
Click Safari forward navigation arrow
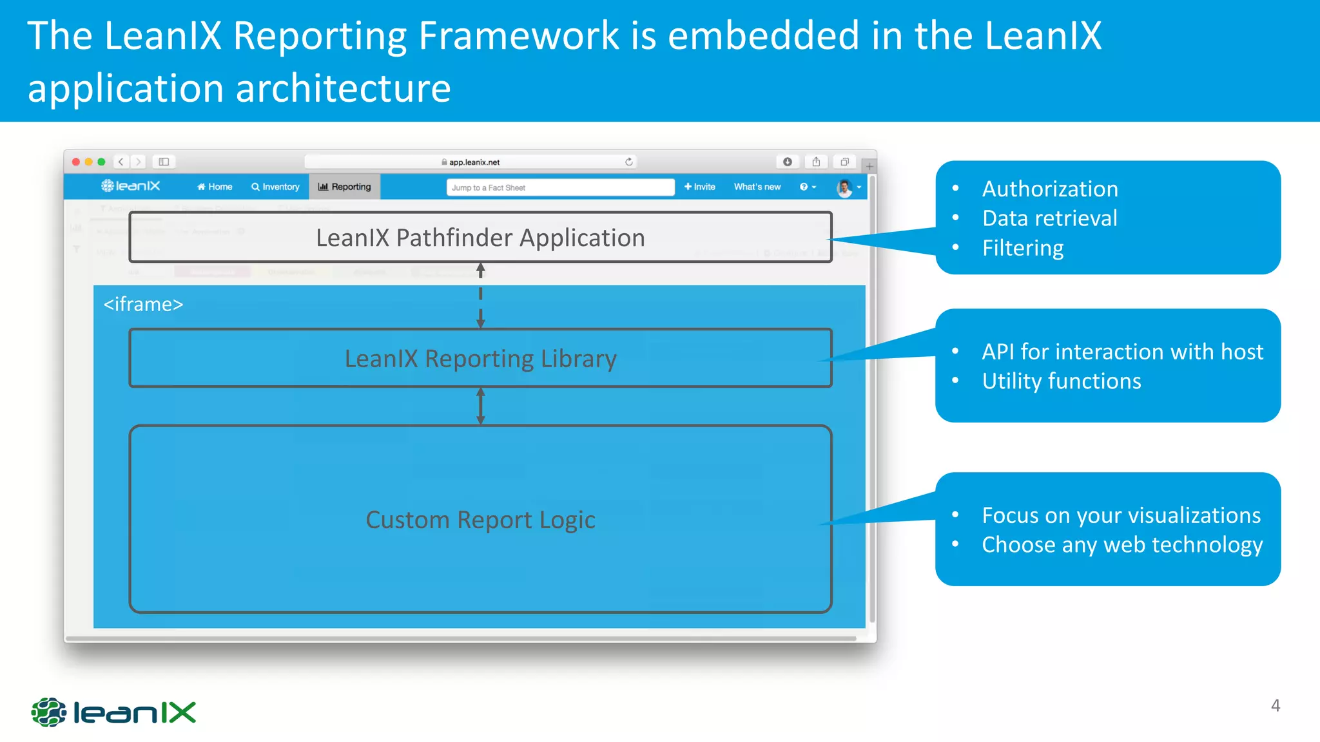point(138,162)
